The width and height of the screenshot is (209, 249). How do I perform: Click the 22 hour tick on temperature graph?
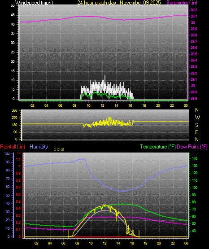pos(173,243)
